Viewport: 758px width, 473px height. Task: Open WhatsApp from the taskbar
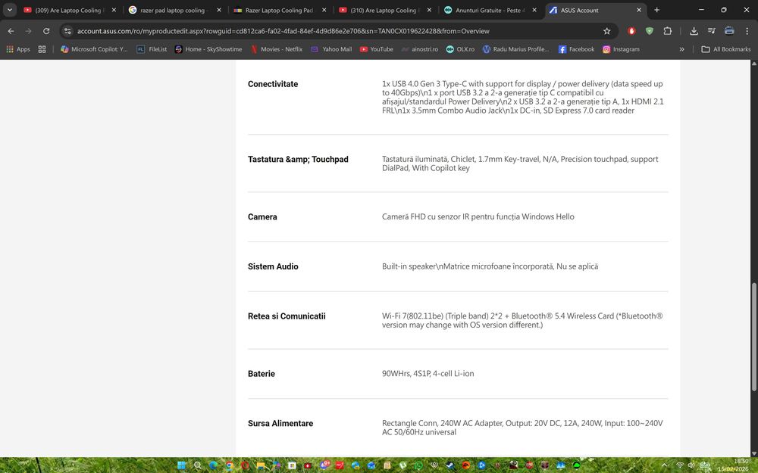(x=418, y=465)
